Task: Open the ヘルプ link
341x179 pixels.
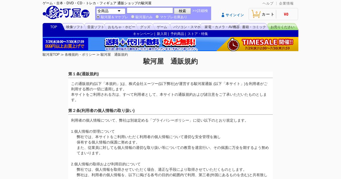Action: (x=268, y=3)
